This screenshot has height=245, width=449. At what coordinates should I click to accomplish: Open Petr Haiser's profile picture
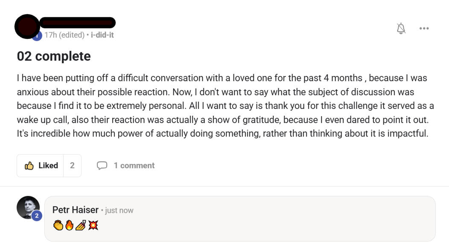pyautogui.click(x=28, y=207)
